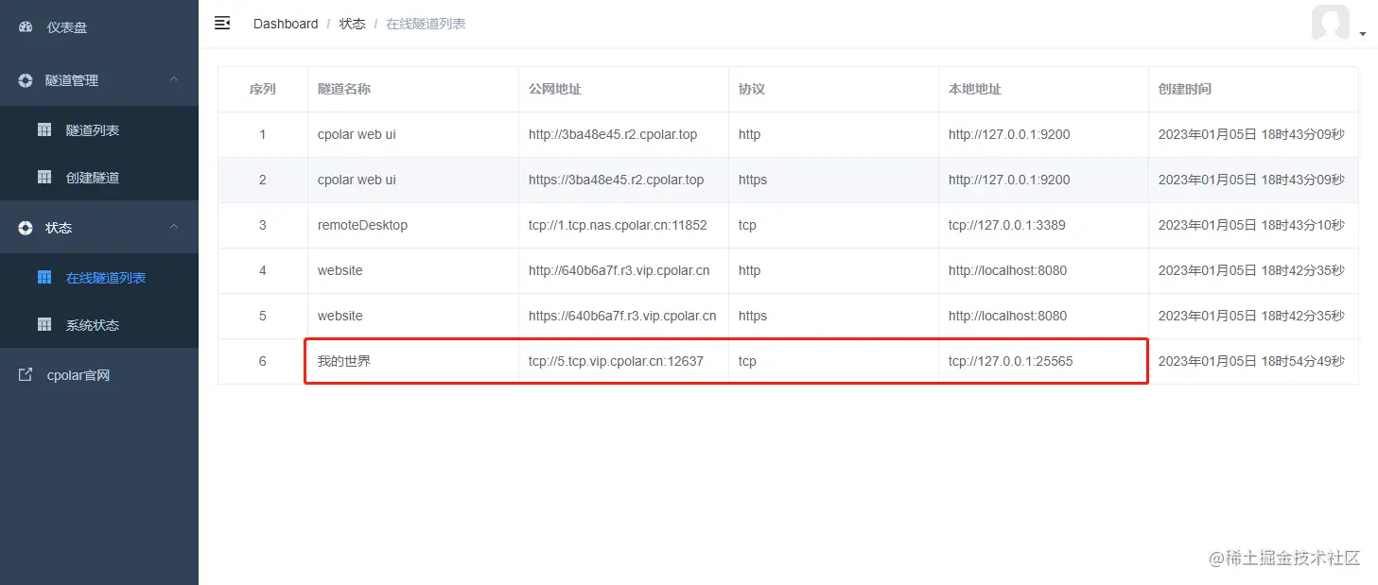Click local address tcp://127.0.0.1:25565
The width and height of the screenshot is (1378, 585).
click(x=1011, y=361)
